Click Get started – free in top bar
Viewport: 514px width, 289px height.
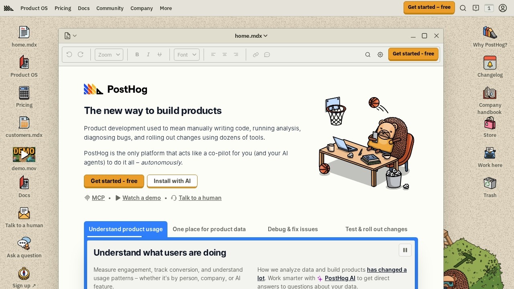[x=429, y=7]
